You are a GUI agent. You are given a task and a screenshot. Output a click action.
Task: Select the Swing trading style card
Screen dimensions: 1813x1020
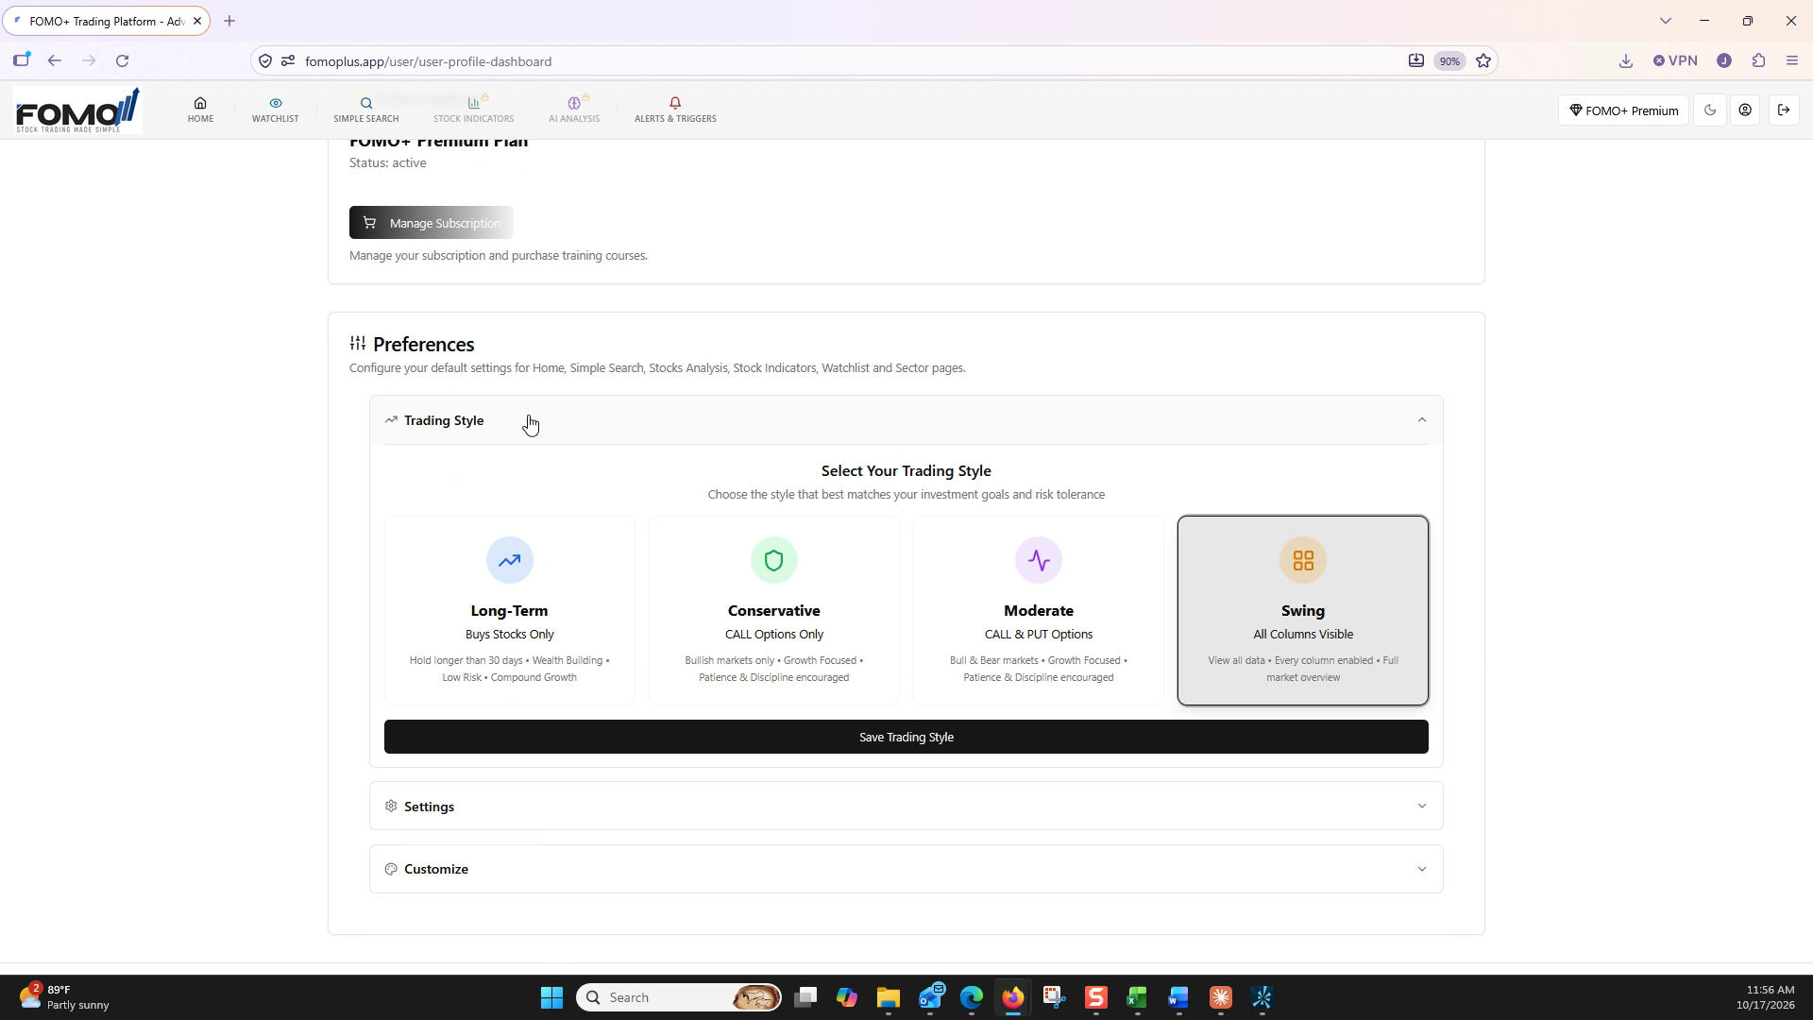coord(1302,610)
